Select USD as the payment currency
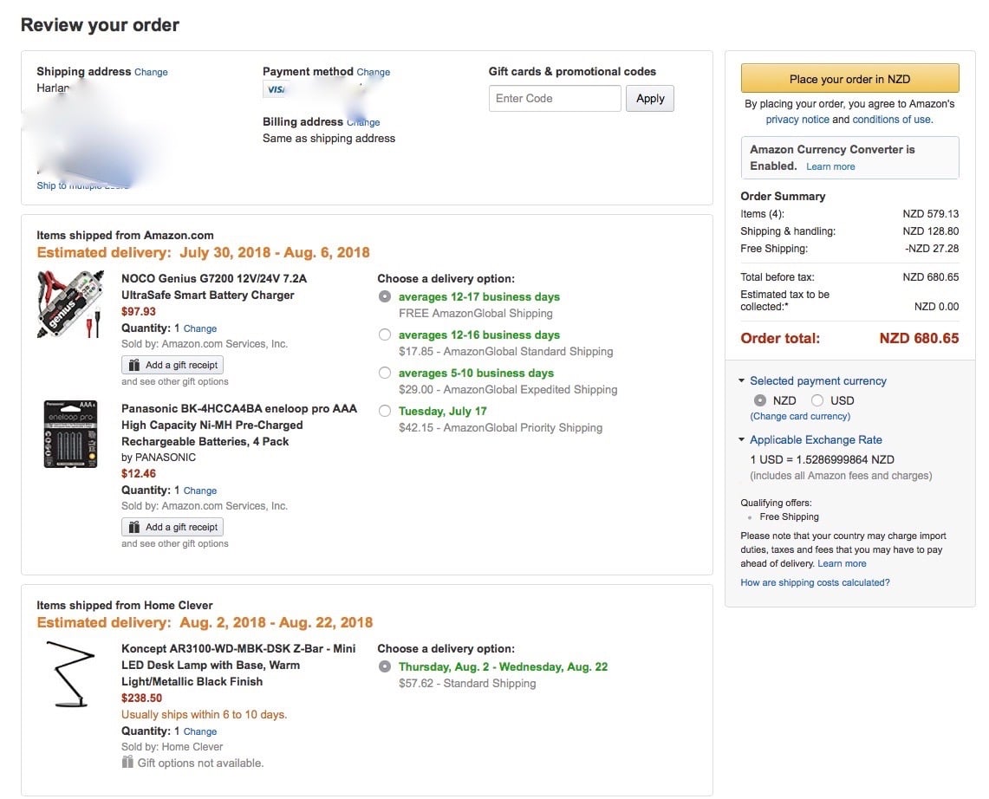Image resolution: width=989 pixels, height=799 pixels. click(817, 400)
